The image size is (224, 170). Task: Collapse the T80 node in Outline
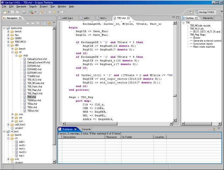tap(184, 23)
